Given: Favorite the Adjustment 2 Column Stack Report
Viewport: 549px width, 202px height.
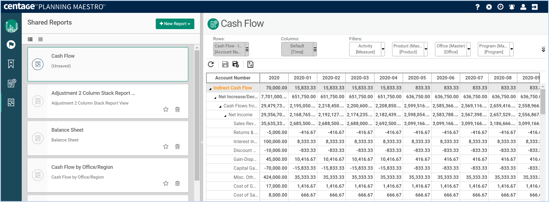Looking at the screenshot, I should (x=166, y=109).
